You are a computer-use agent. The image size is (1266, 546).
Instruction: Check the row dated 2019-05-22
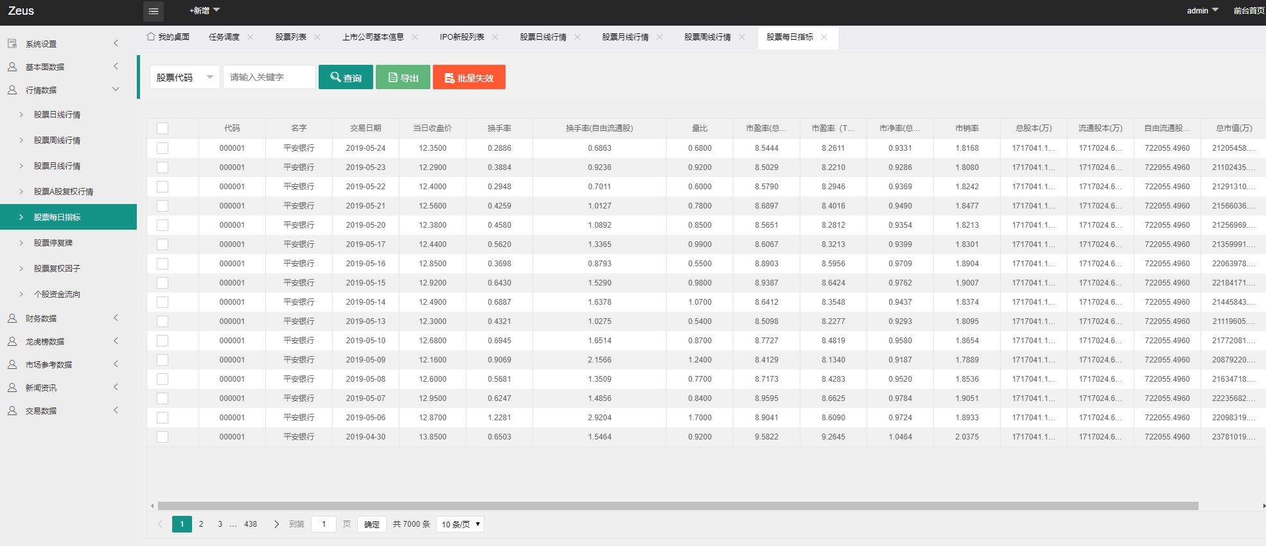tap(163, 187)
